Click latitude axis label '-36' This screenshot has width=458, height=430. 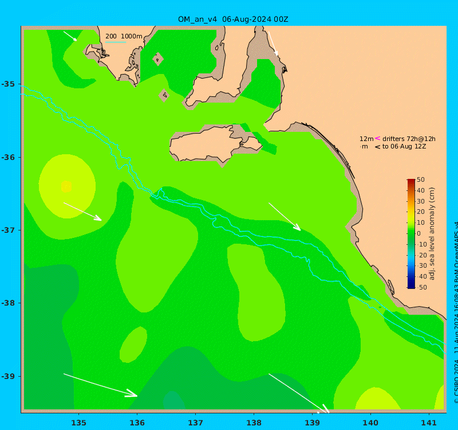click(8, 157)
